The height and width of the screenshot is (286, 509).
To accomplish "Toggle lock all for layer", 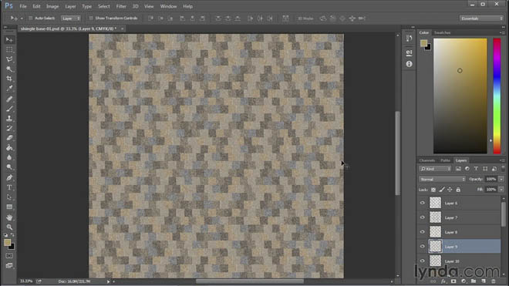I will pyautogui.click(x=458, y=190).
